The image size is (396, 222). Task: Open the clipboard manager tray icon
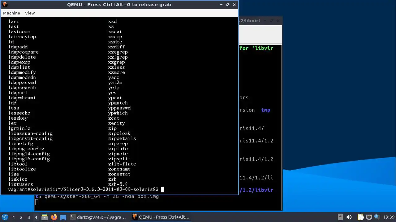click(360, 217)
